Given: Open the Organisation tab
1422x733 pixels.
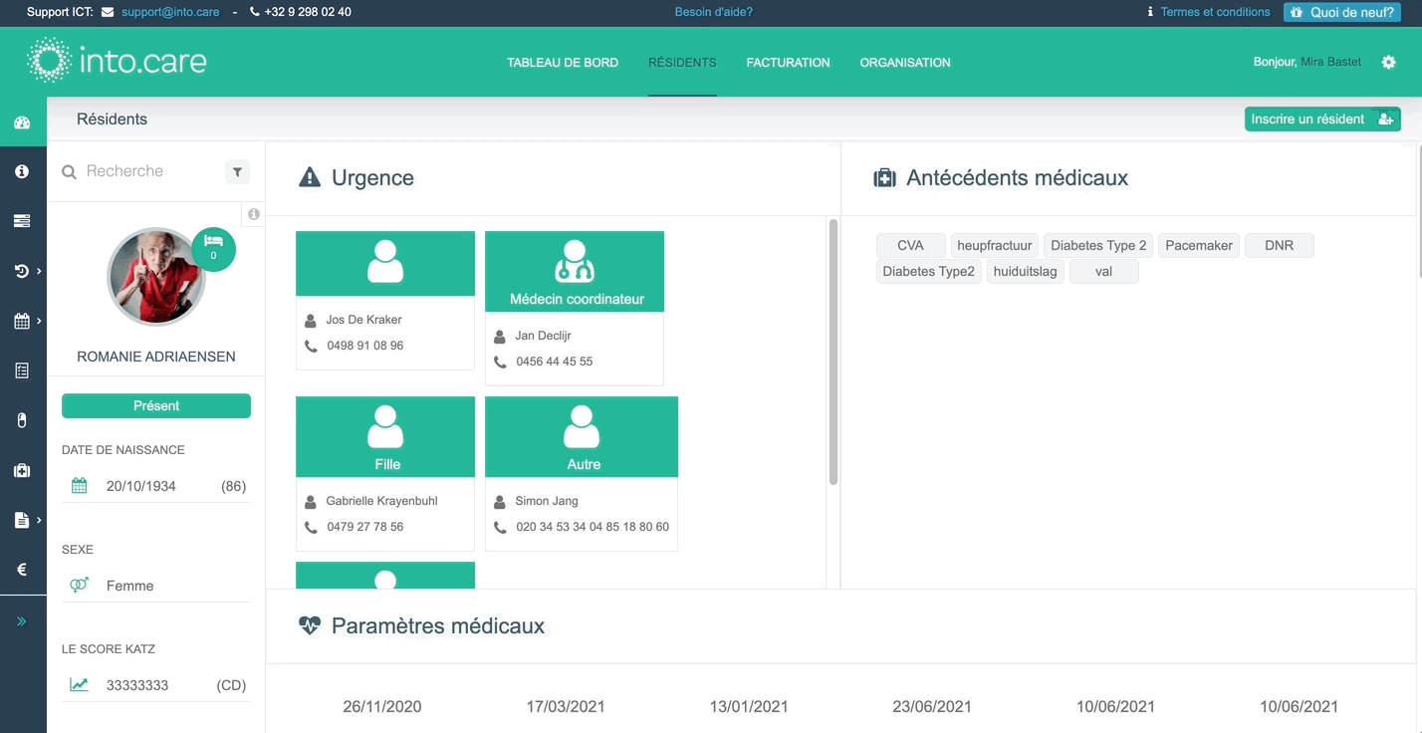Looking at the screenshot, I should [905, 63].
